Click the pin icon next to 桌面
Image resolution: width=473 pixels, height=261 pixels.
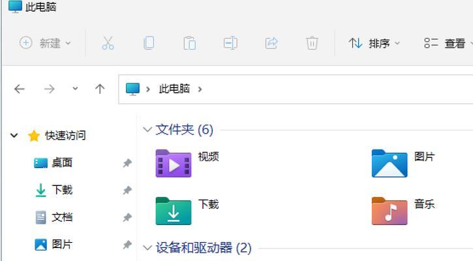(127, 163)
